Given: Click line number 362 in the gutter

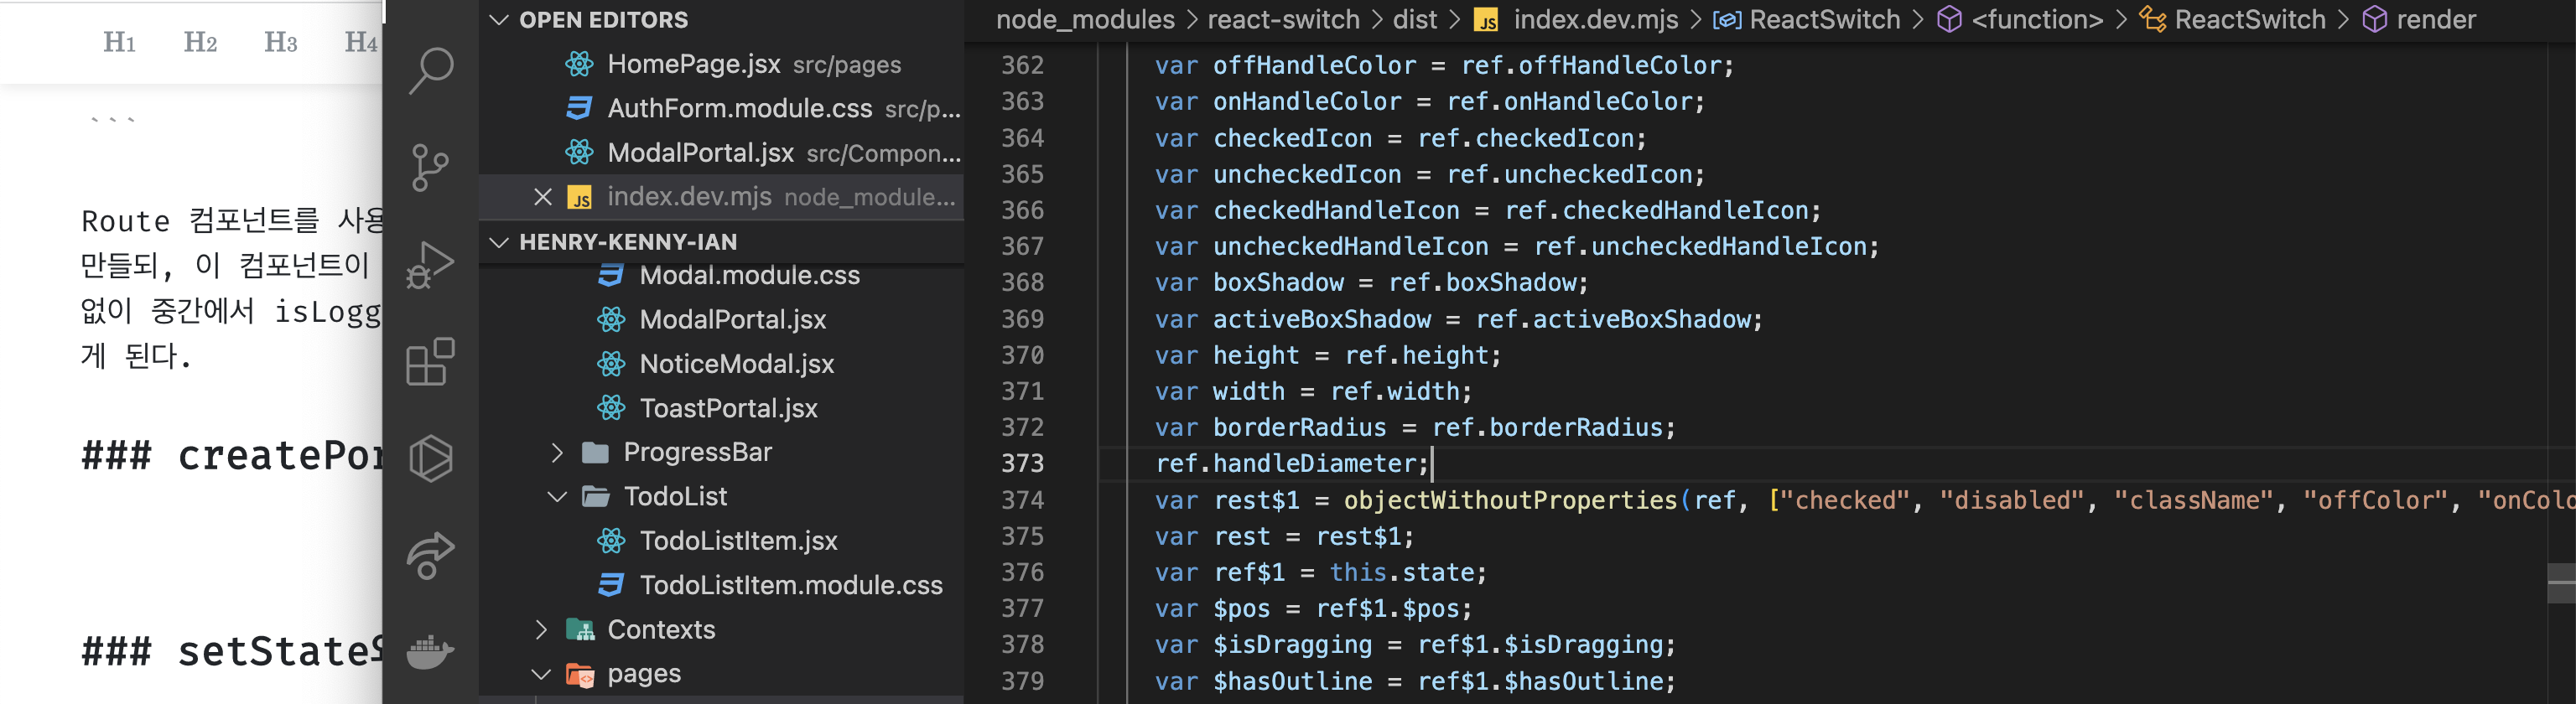Looking at the screenshot, I should click(1022, 66).
